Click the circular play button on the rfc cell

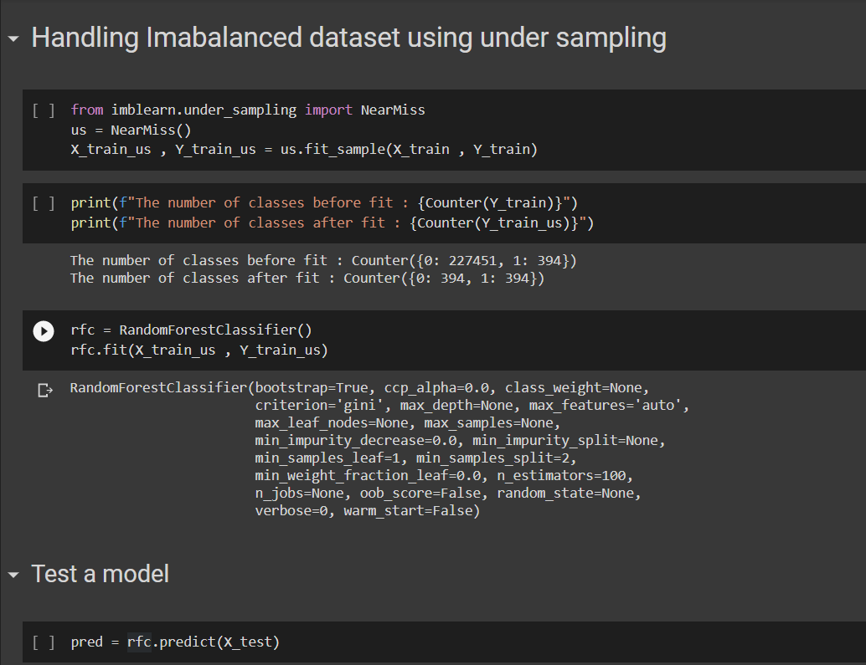(43, 330)
